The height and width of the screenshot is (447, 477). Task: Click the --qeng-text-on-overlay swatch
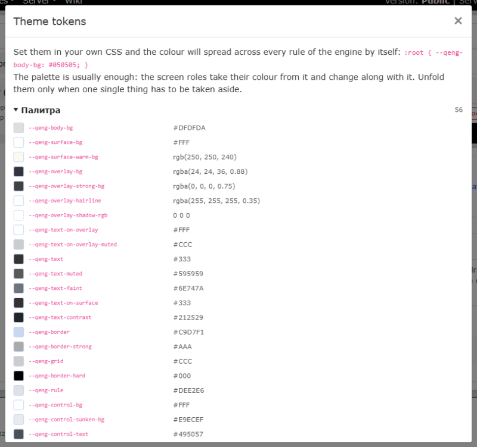pyautogui.click(x=18, y=230)
